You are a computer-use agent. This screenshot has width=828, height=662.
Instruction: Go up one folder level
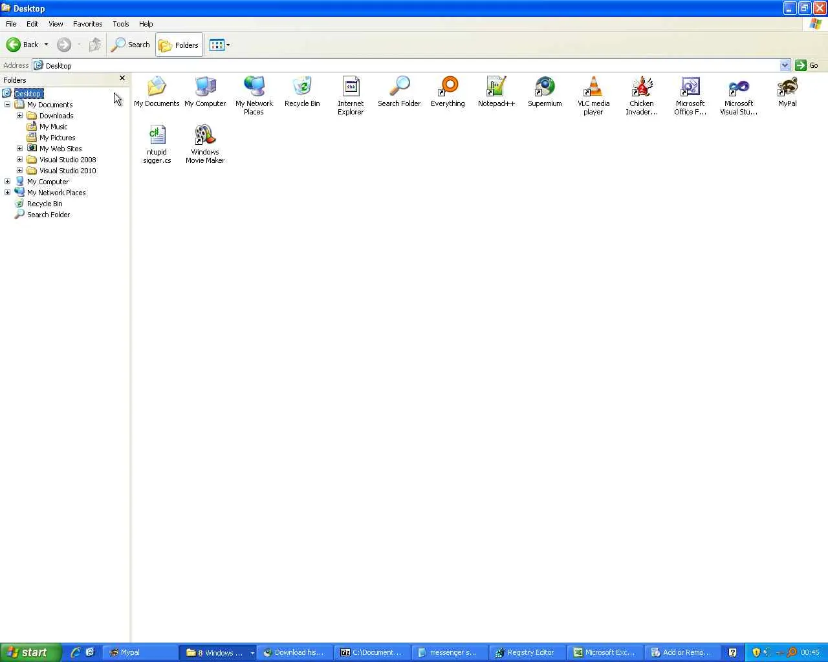[94, 45]
